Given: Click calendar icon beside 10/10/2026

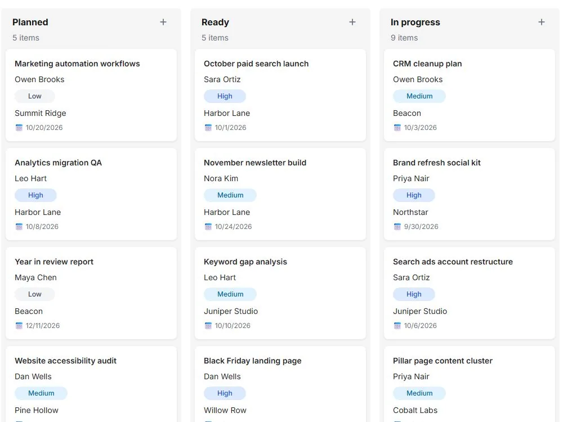Looking at the screenshot, I should [208, 325].
